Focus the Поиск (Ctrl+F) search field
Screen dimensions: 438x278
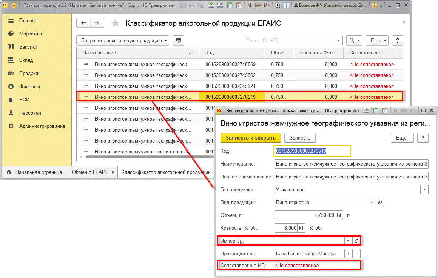click(x=290, y=40)
